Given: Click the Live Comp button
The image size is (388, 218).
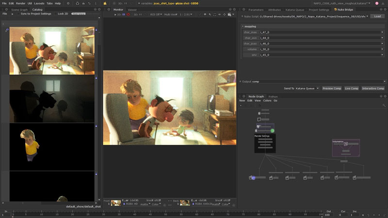Looking at the screenshot, I should (x=351, y=89).
